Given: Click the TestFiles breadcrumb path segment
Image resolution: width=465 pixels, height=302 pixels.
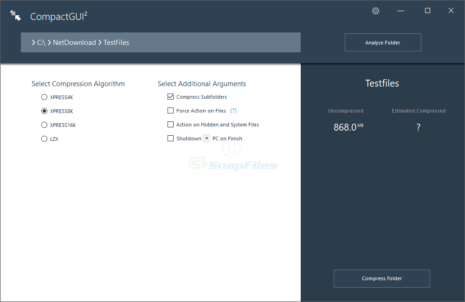Looking at the screenshot, I should click(116, 42).
